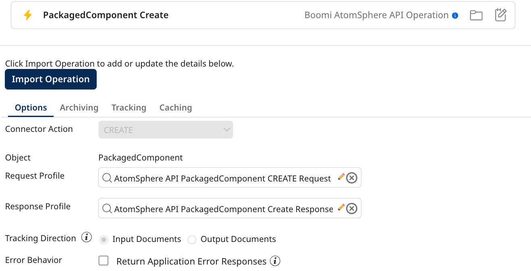Click the edit component icon top right
This screenshot has width=531, height=271.
[501, 15]
